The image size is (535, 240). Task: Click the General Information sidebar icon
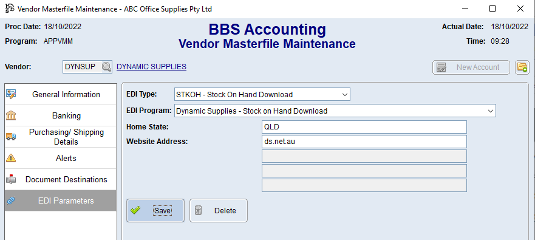[11, 94]
